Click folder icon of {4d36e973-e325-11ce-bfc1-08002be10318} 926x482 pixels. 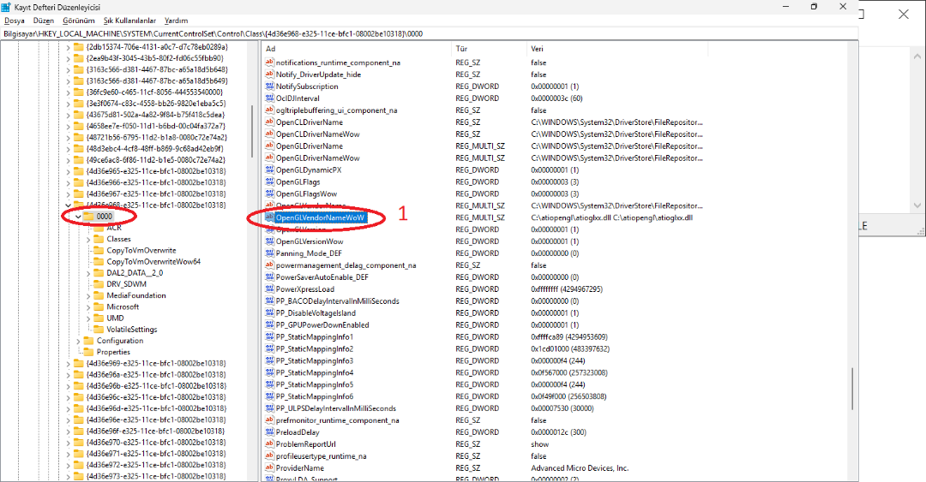[x=79, y=476]
